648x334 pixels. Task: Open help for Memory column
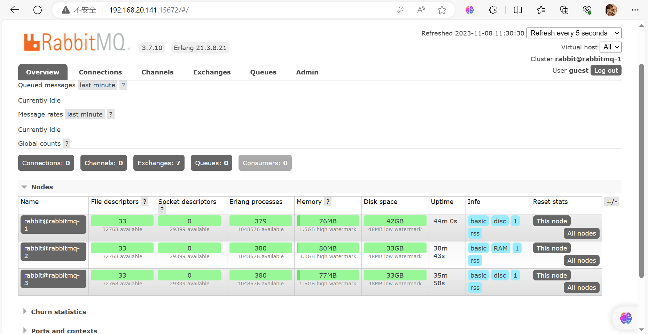pos(328,202)
